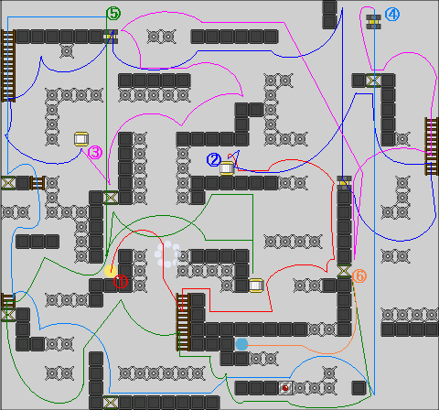Click the light-blue circled number 4 marker
The image size is (439, 410).
click(392, 15)
